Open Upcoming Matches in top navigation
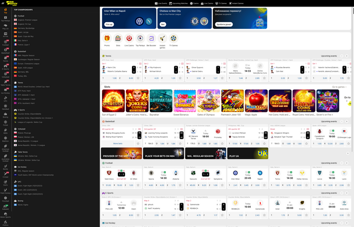 (x=179, y=4)
